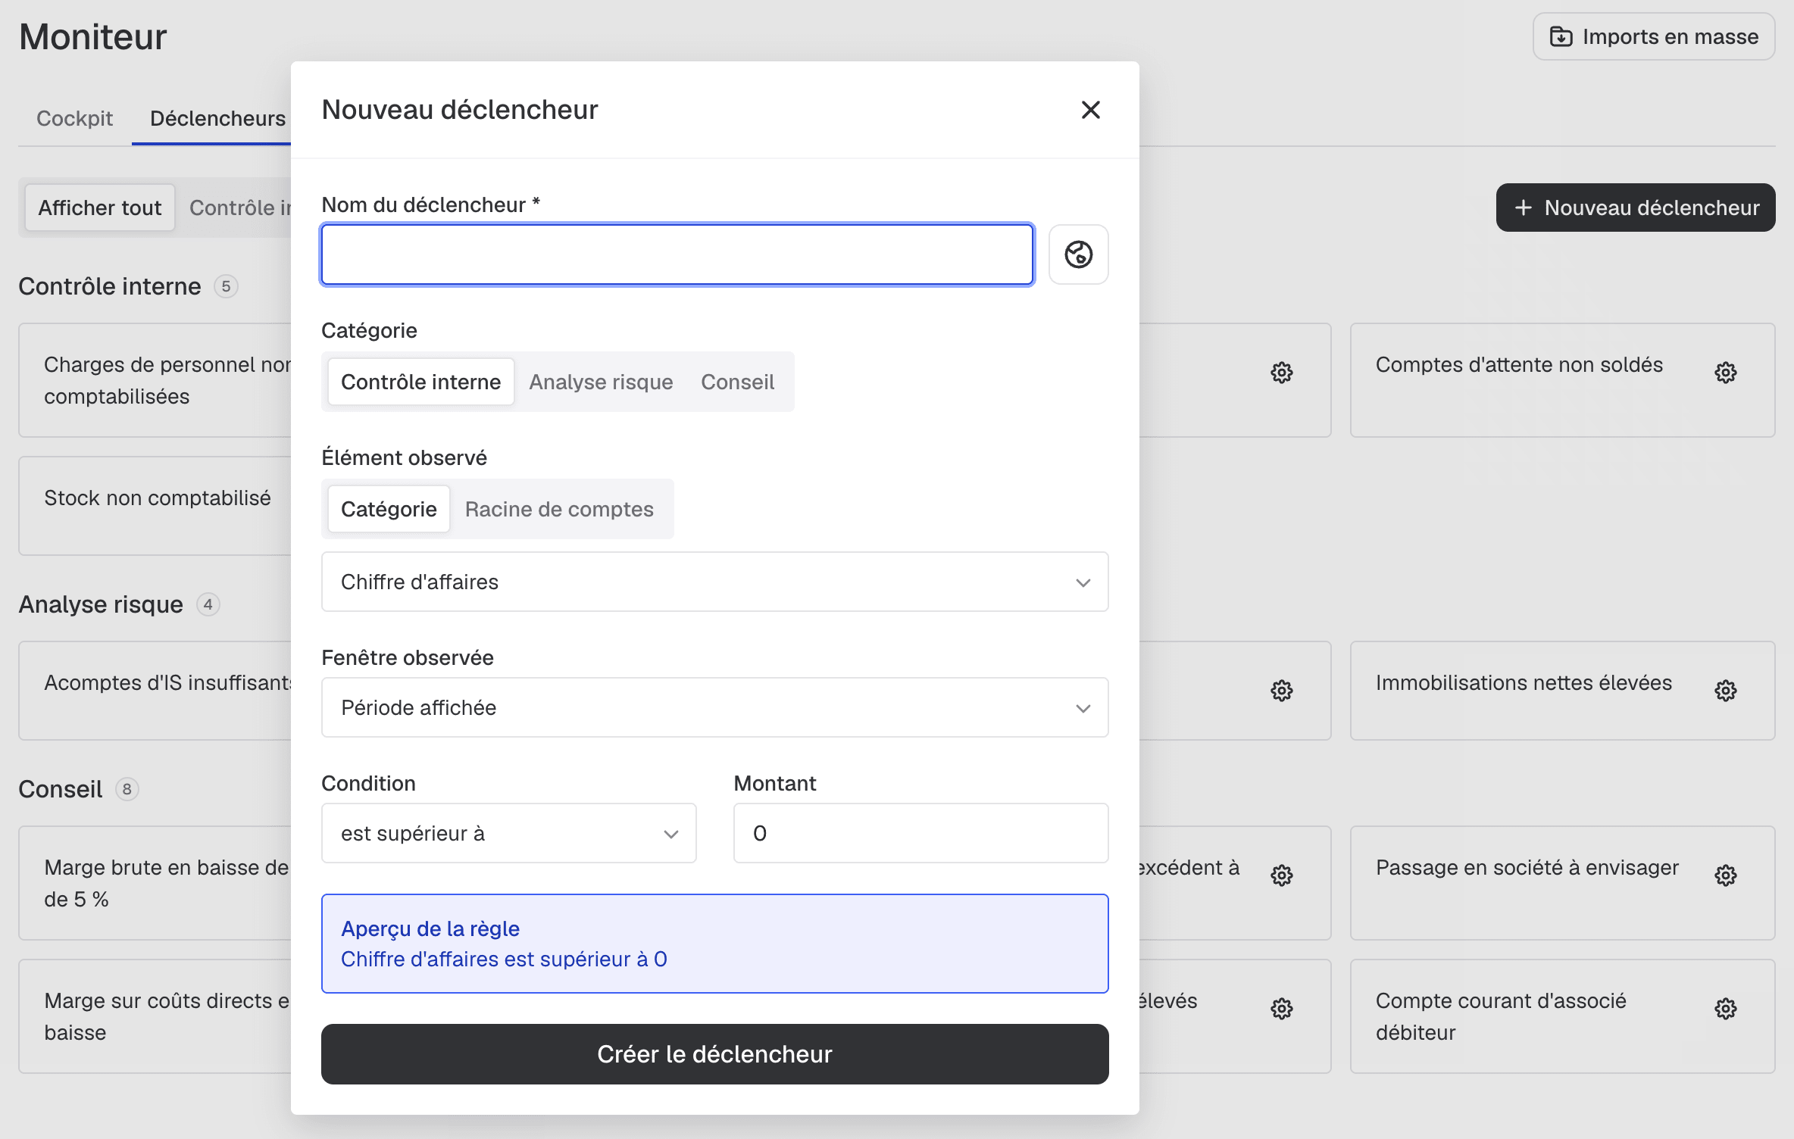Open settings gear for Comptes d'attente non soldés

coord(1725,372)
